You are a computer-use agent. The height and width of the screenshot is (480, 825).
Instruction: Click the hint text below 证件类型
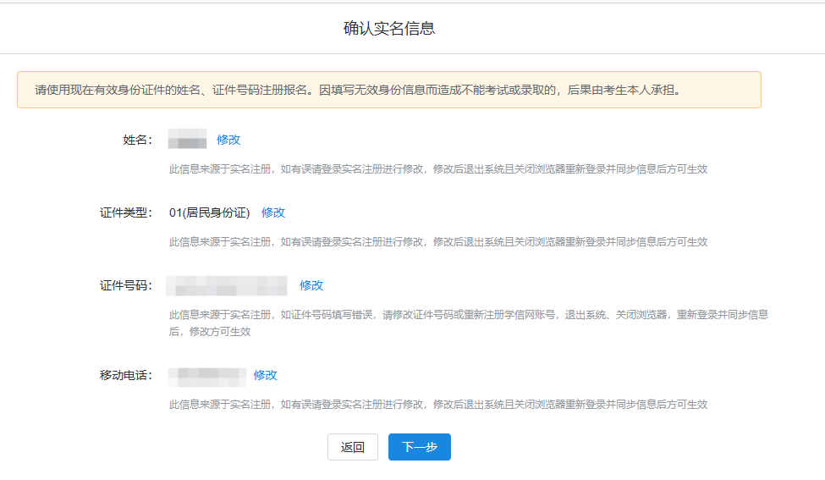tap(437, 242)
